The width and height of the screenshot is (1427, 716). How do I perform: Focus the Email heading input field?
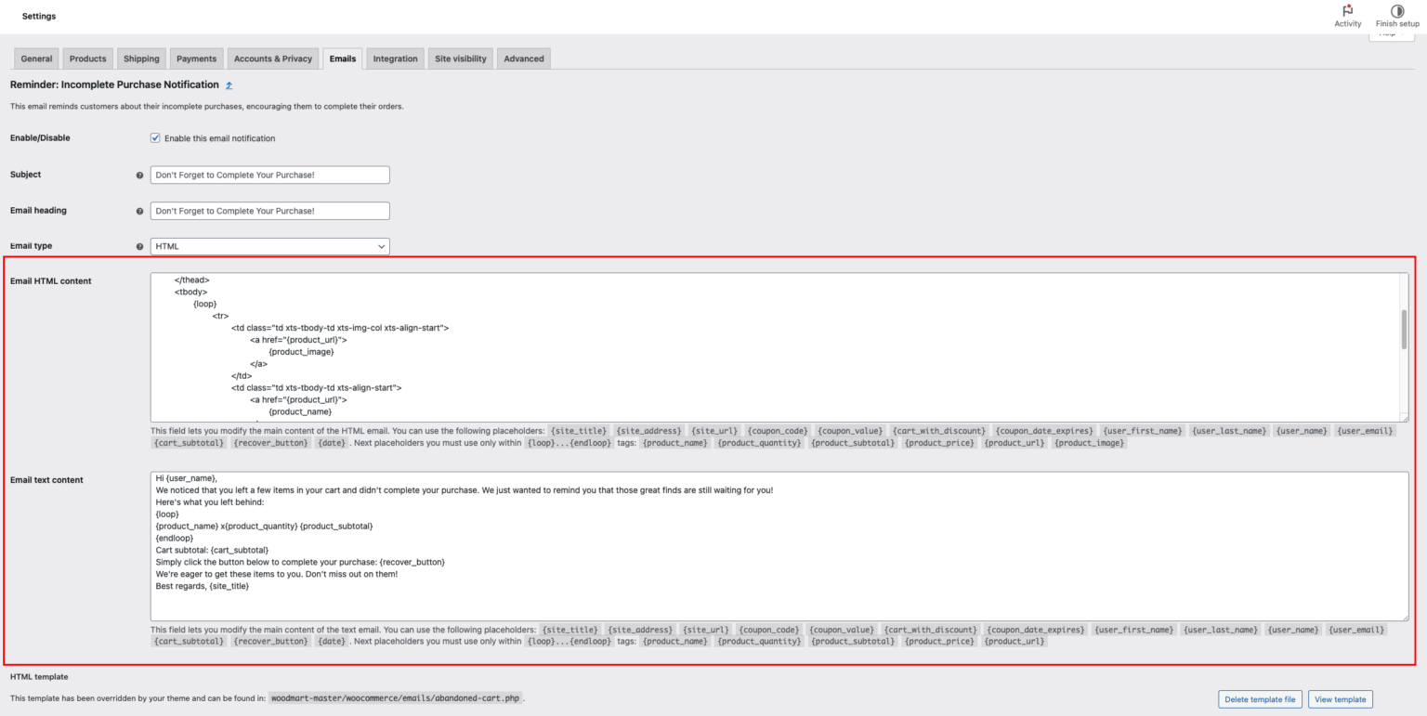click(269, 211)
